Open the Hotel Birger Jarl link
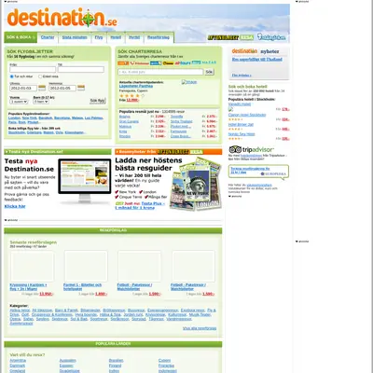 click(241, 124)
